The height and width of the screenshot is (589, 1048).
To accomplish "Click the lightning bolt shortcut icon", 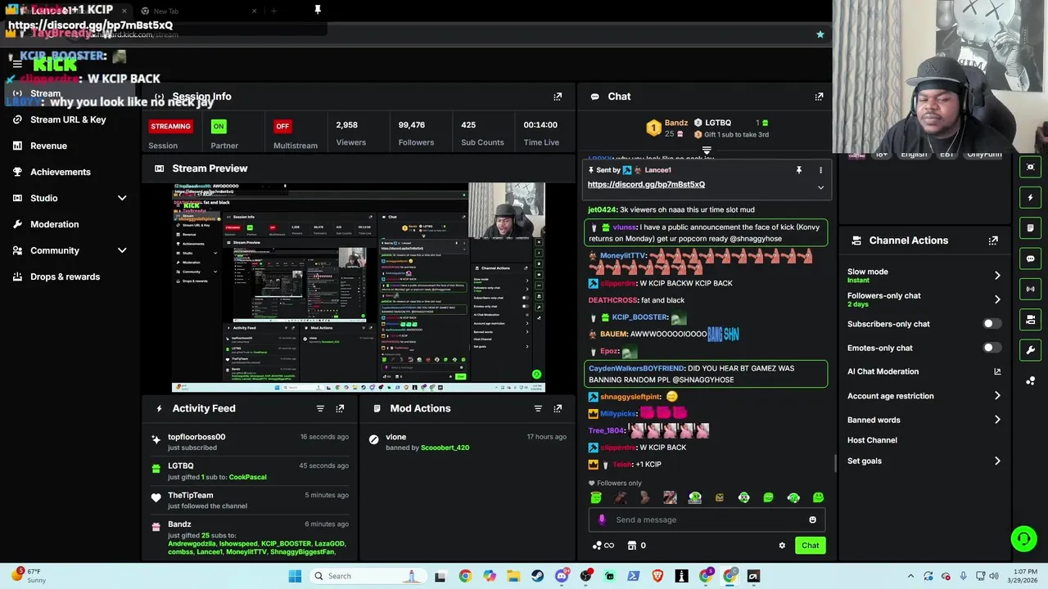I will click(x=1030, y=197).
